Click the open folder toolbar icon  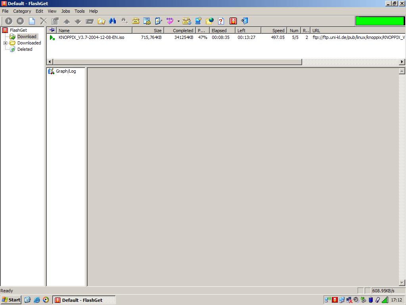[101, 21]
